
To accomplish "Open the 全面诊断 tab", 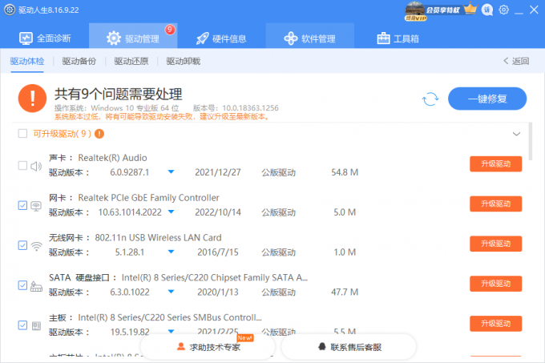I will tap(45, 38).
